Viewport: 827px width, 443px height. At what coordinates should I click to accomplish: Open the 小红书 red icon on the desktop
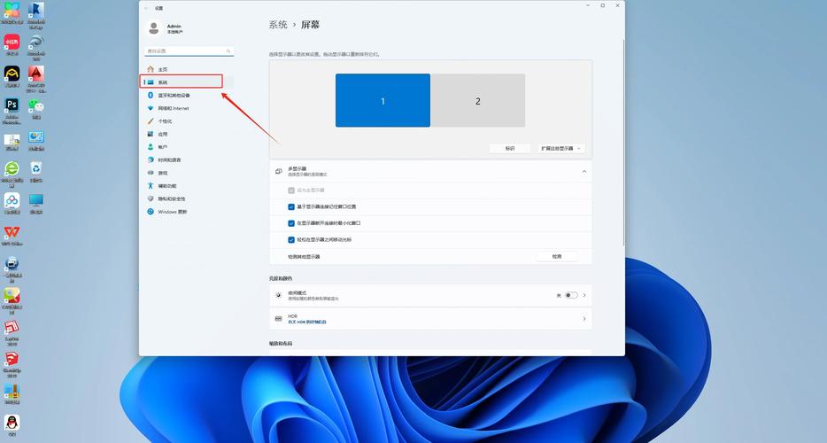pyautogui.click(x=12, y=41)
